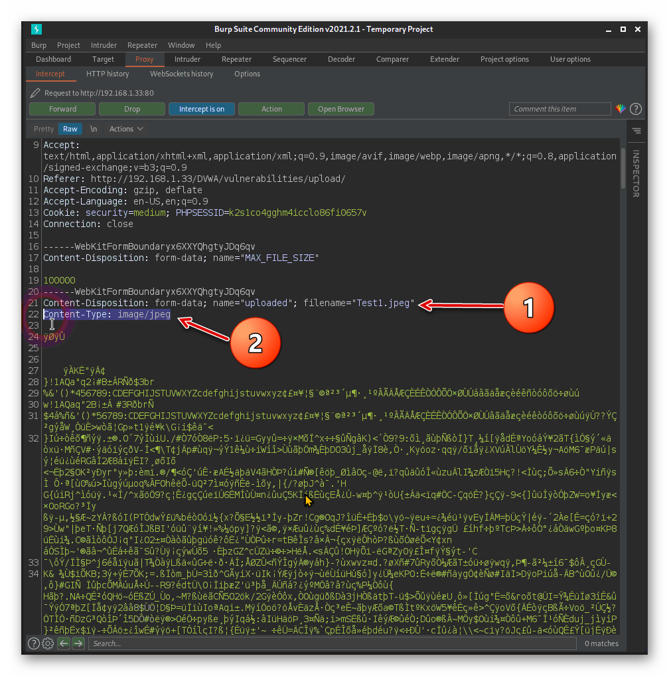Maximize the Burp Suite window

tap(623, 29)
